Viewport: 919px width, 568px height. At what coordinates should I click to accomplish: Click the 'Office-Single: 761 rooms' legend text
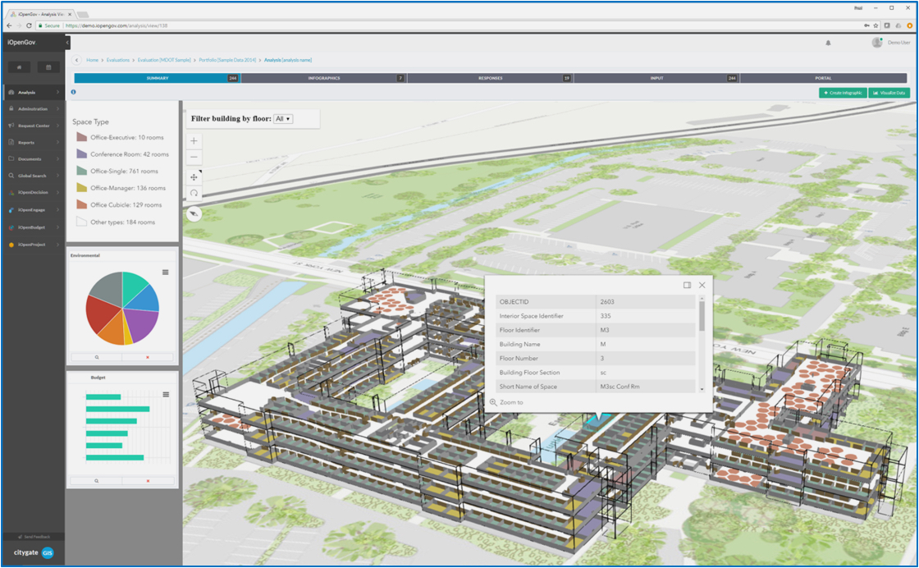[124, 172]
